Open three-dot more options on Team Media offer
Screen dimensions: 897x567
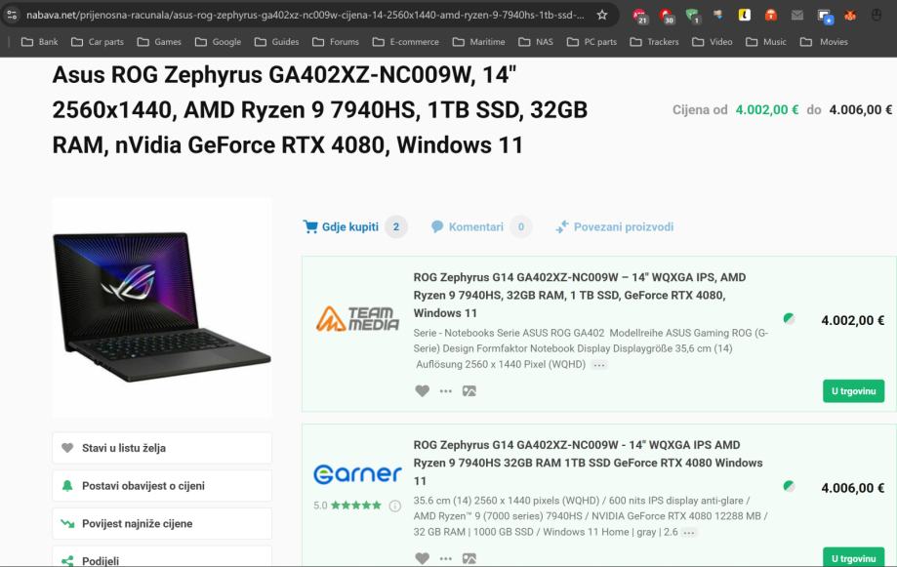(446, 390)
